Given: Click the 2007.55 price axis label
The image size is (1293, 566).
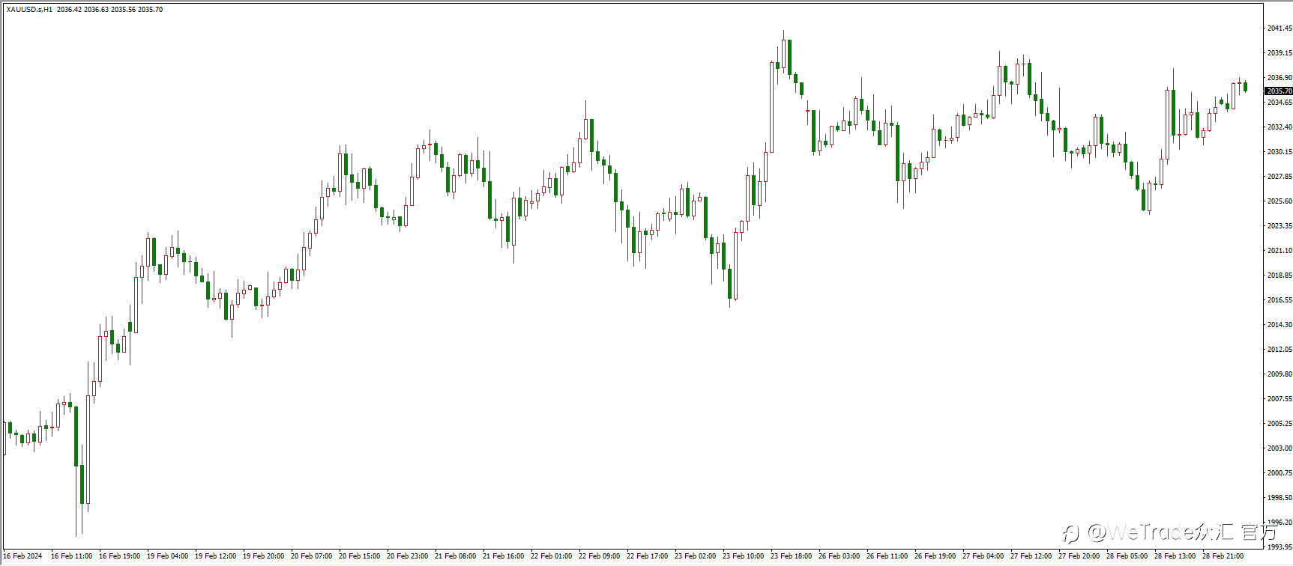Looking at the screenshot, I should [x=1280, y=399].
